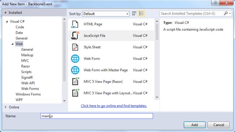Close the Add New Item dialog

click(x=226, y=3)
